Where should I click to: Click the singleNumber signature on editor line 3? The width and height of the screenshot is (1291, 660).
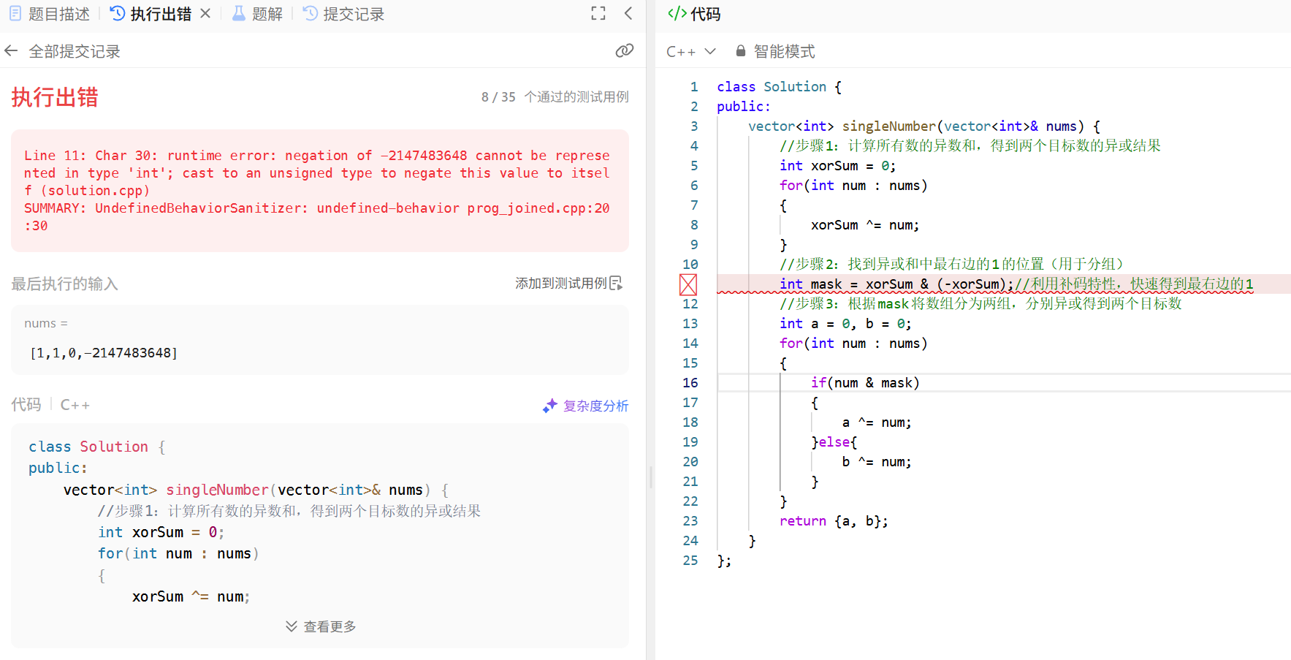pyautogui.click(x=924, y=126)
